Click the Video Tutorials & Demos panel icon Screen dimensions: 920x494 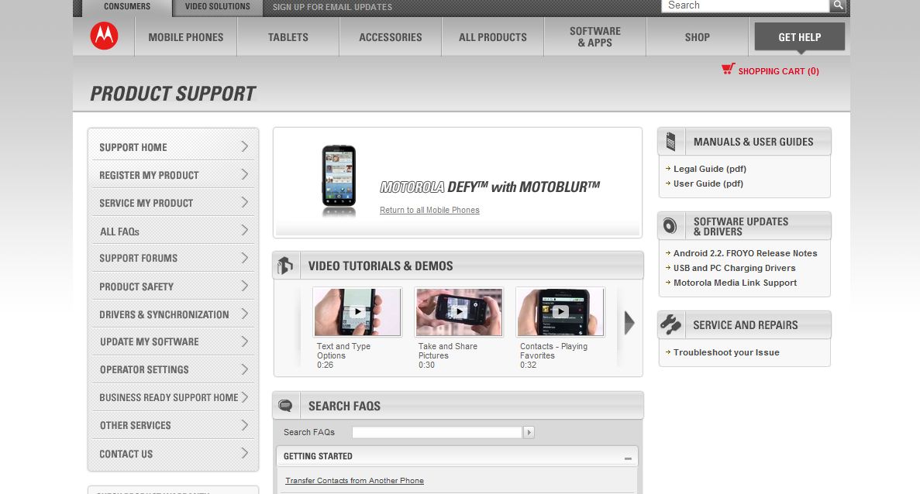pos(285,266)
